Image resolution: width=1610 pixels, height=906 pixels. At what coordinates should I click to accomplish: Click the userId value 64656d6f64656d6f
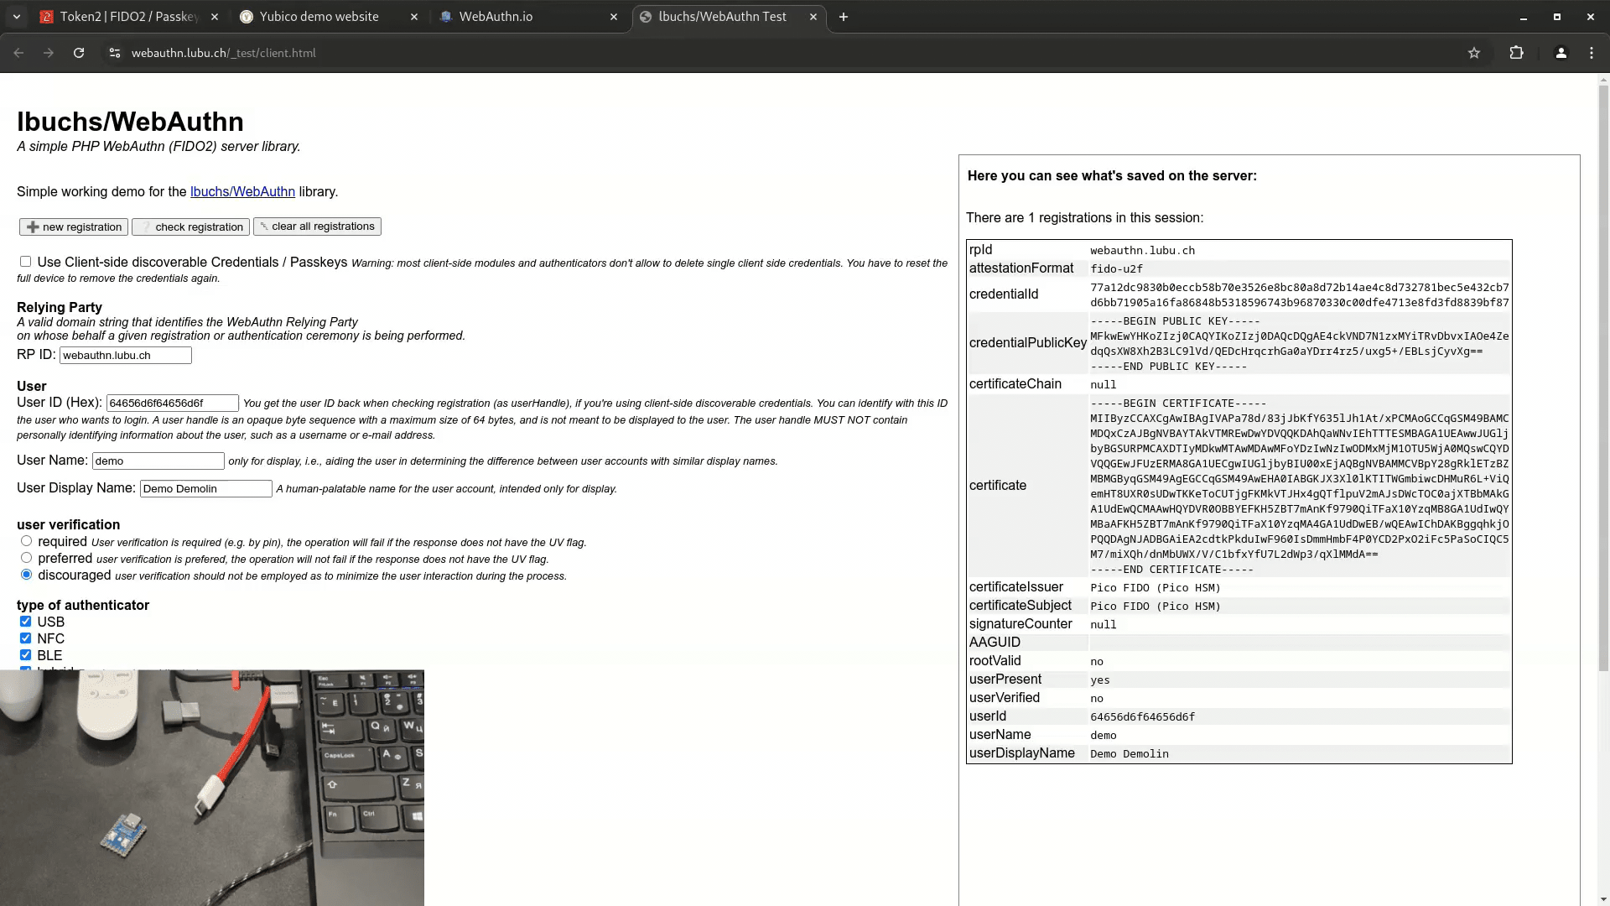point(1142,717)
